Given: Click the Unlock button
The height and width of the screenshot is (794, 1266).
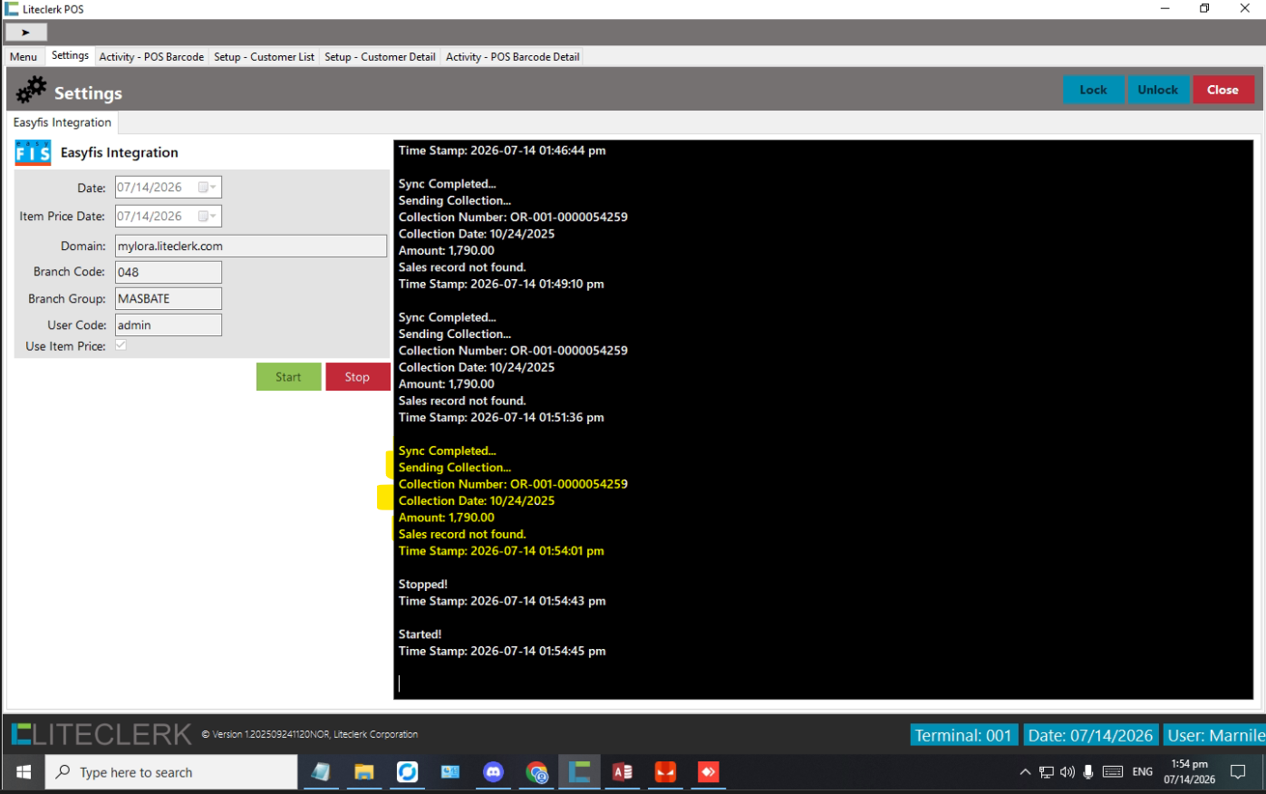Looking at the screenshot, I should [1158, 90].
